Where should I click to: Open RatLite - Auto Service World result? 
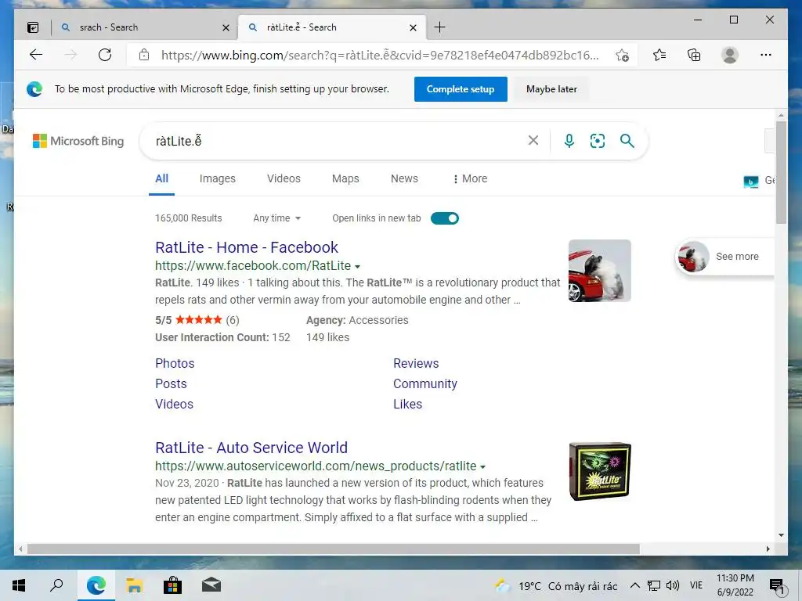251,448
